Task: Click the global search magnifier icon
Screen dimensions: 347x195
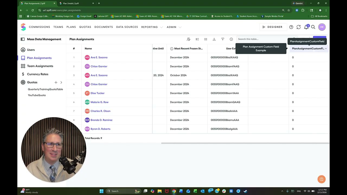Action: tap(313, 27)
